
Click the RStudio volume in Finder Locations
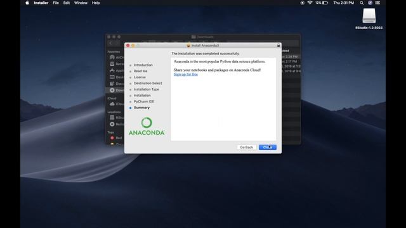(117, 118)
